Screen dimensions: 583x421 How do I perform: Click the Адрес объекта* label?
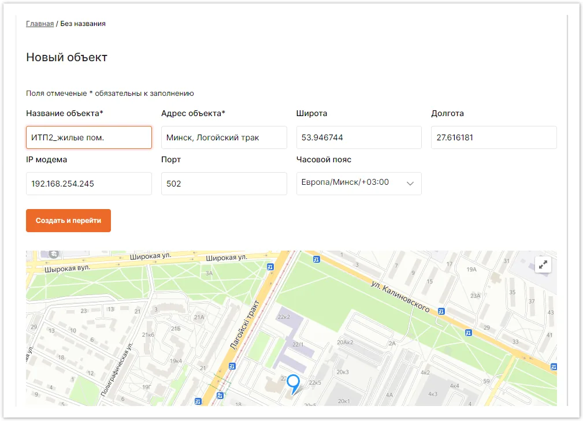click(194, 113)
